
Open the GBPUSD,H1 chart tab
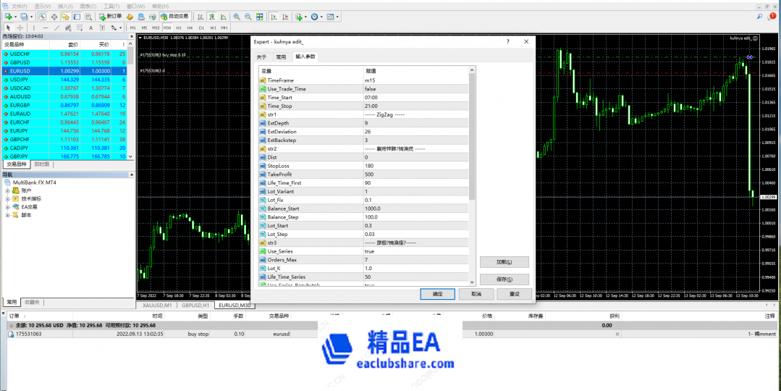pyautogui.click(x=195, y=306)
